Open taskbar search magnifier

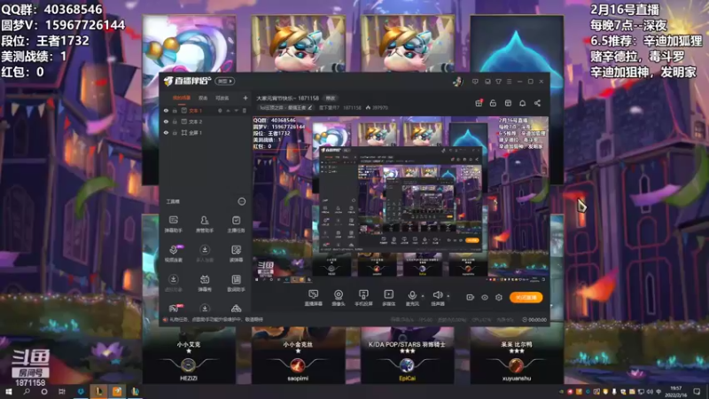pos(27,391)
